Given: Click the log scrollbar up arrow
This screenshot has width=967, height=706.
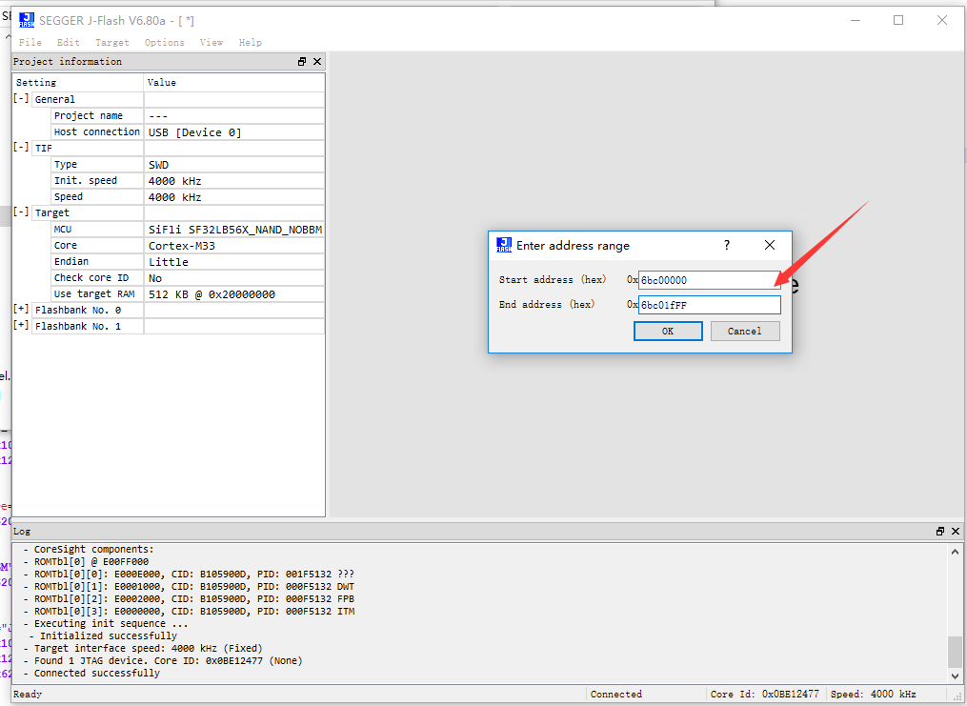Looking at the screenshot, I should [x=955, y=552].
